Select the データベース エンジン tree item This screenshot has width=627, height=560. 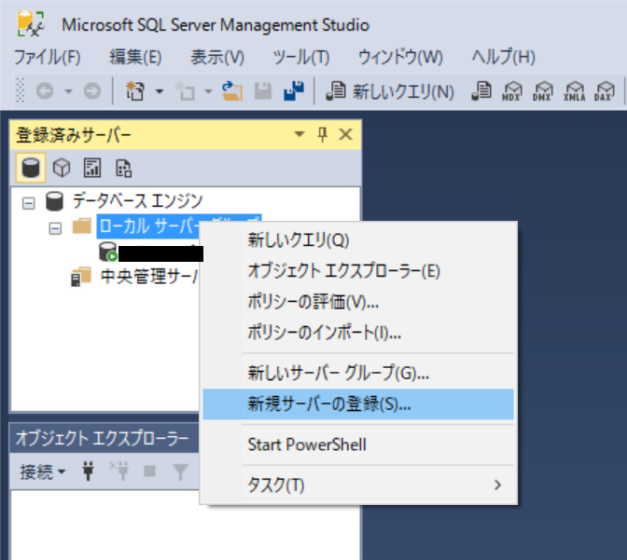pos(137,200)
